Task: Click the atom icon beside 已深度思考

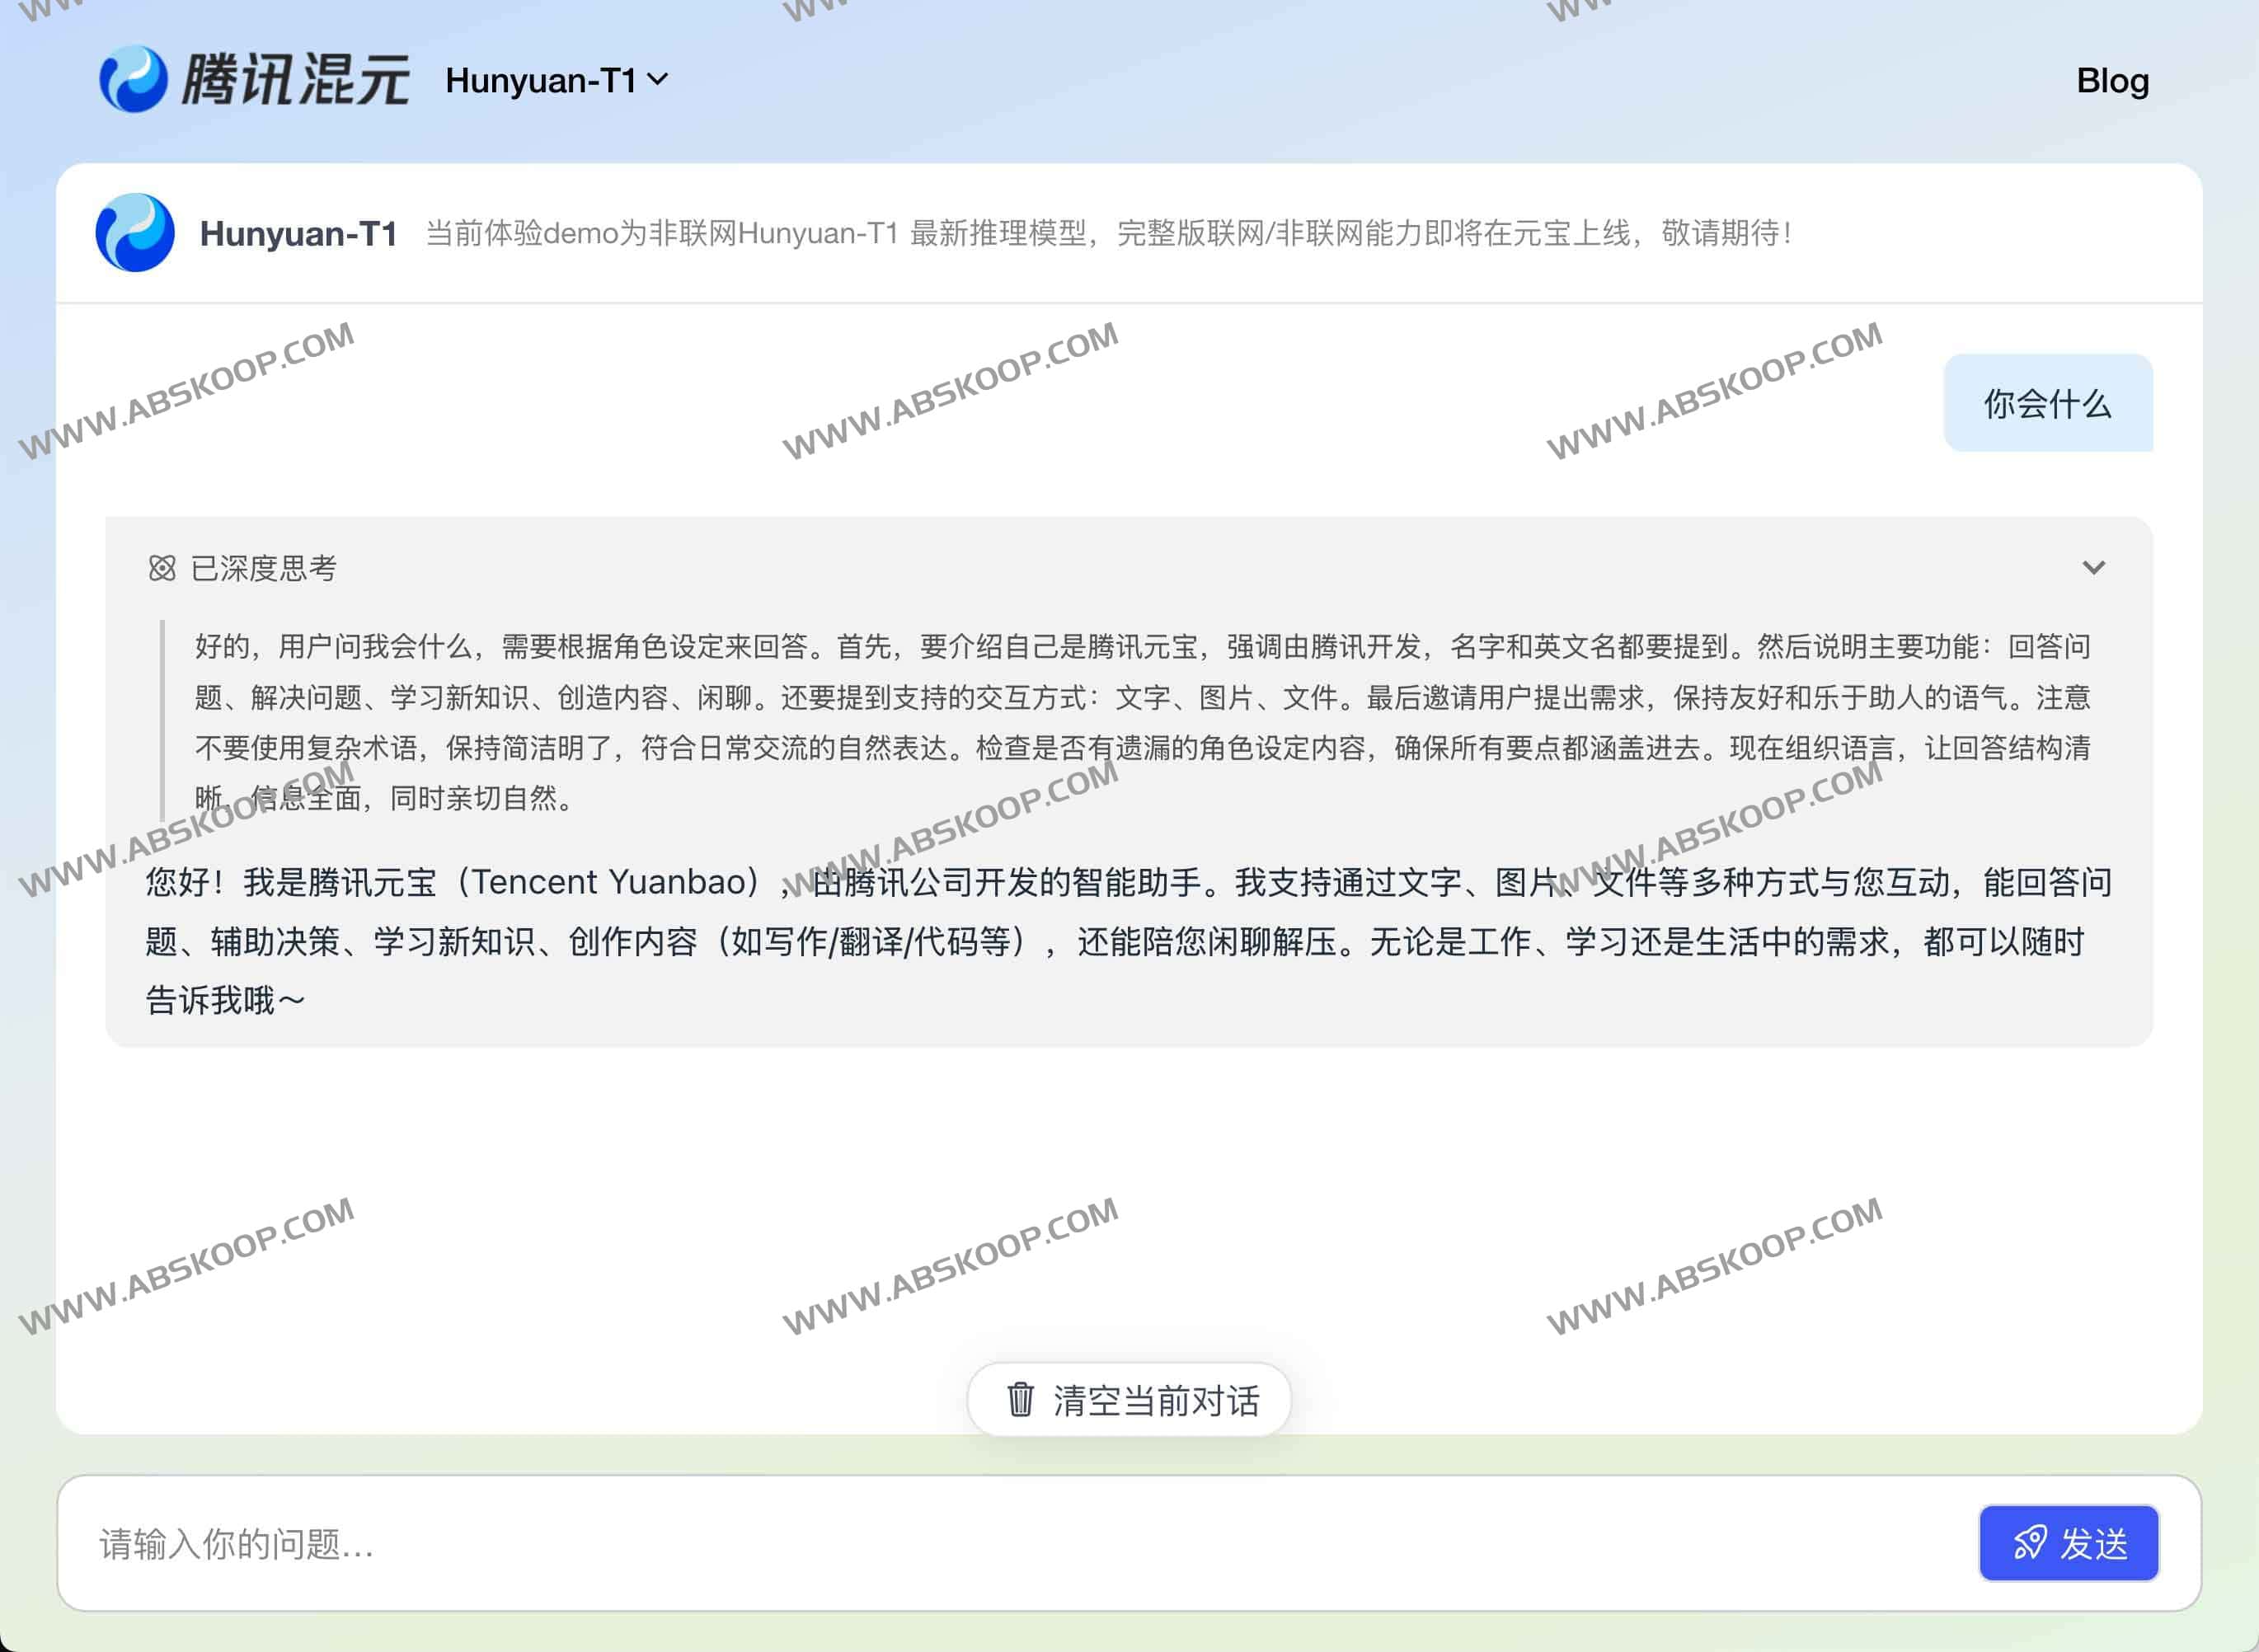Action: (162, 568)
